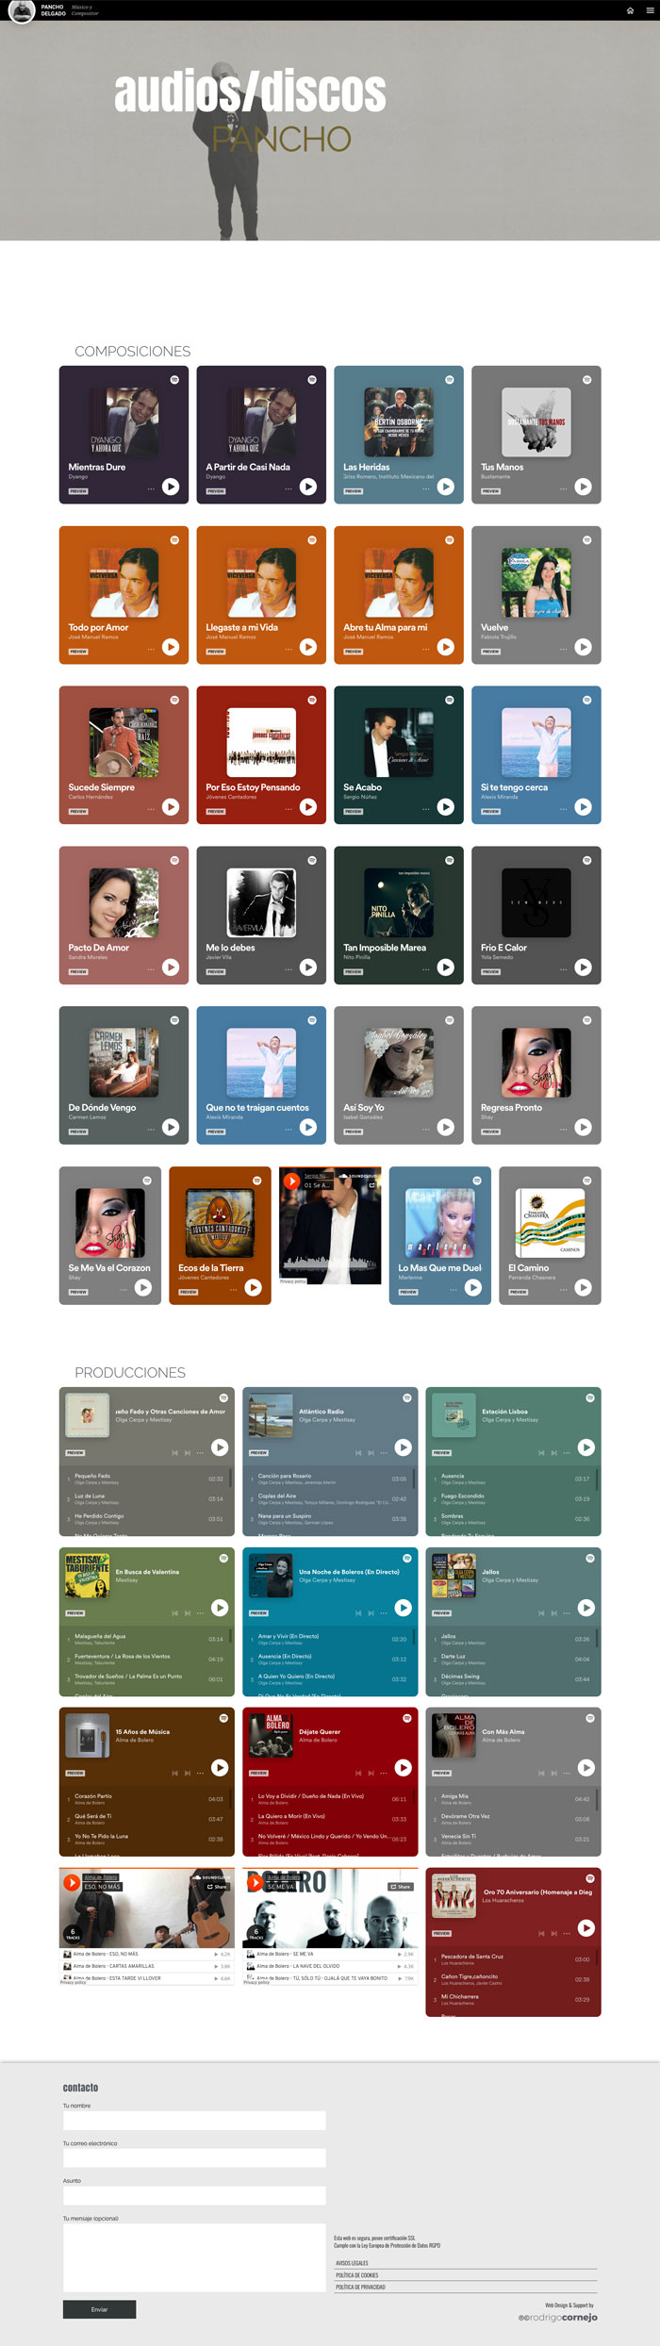
Task: Open the hamburger menu in top bar
Action: click(x=650, y=10)
